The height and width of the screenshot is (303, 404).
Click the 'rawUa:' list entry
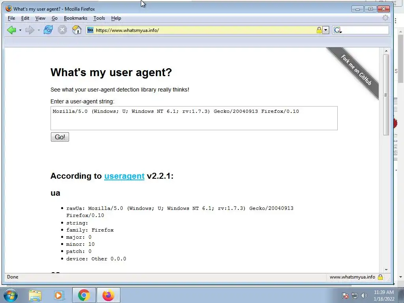[180, 211]
